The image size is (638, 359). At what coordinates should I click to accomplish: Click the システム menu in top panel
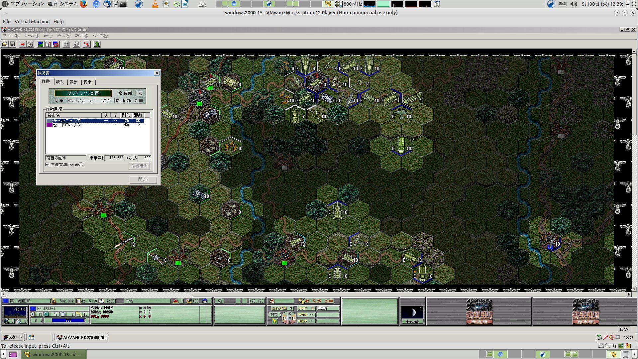[x=69, y=4]
